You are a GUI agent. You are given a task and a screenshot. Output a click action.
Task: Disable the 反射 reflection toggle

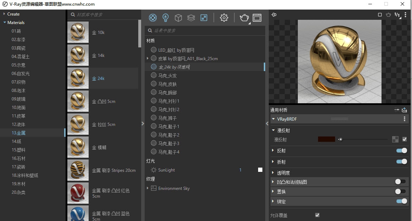coord(401,151)
